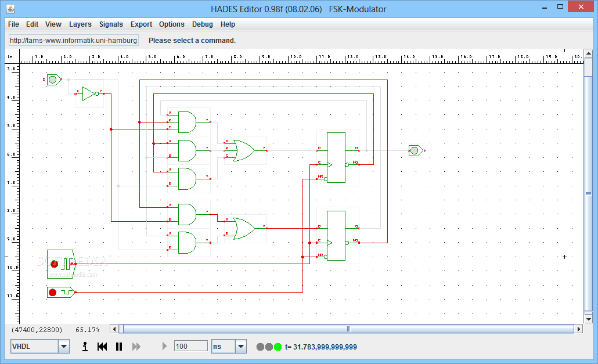Click the vertical scrollbar down arrow

(588, 319)
